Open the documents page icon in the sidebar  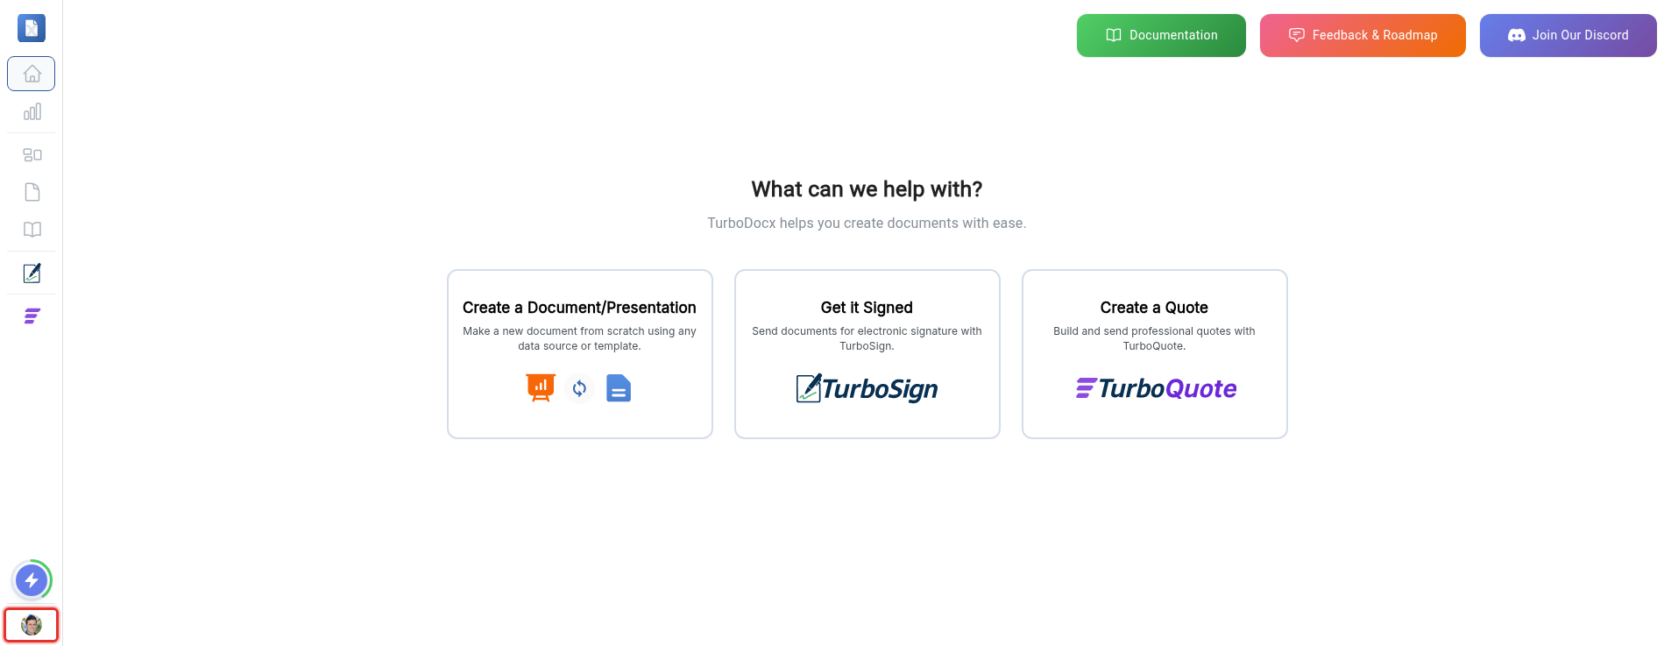tap(32, 192)
